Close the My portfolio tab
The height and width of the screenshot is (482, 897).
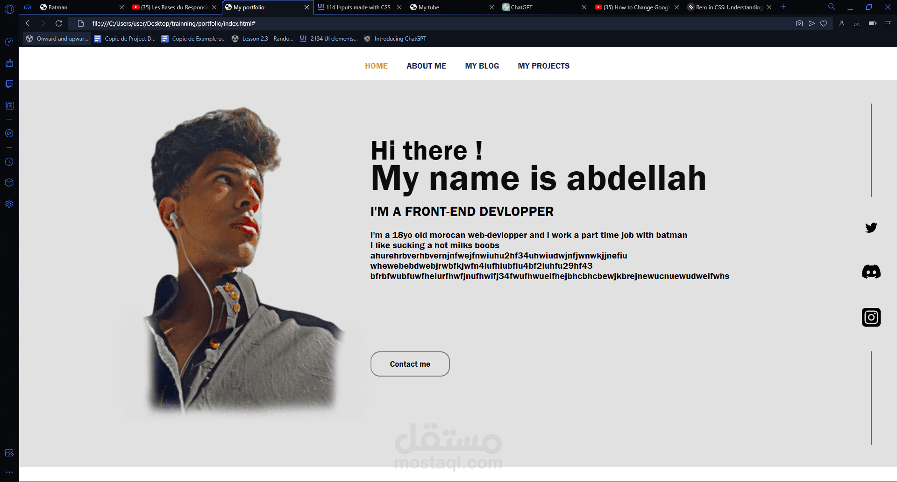306,7
